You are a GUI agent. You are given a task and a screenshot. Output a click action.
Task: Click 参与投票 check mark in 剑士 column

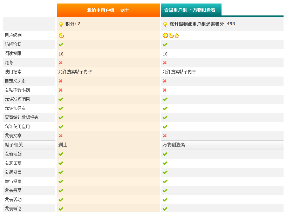[61, 181]
